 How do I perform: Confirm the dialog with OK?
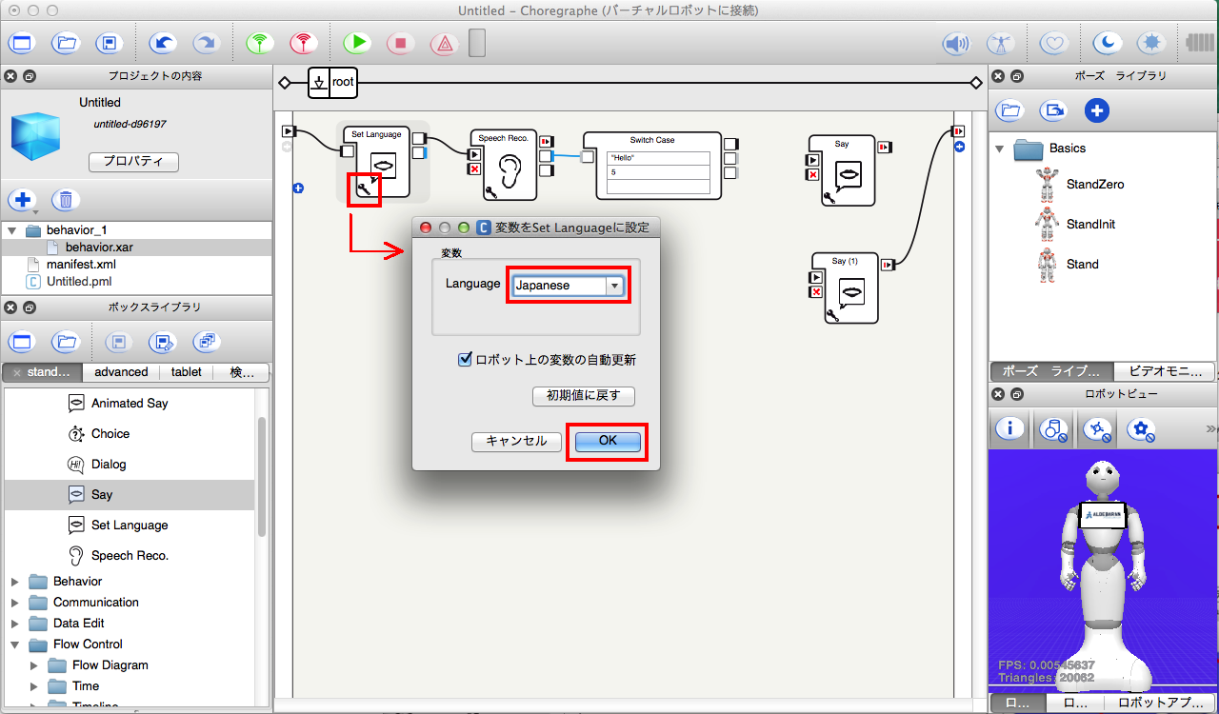click(x=608, y=442)
